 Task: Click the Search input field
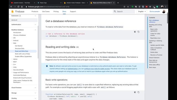tap(124, 11)
